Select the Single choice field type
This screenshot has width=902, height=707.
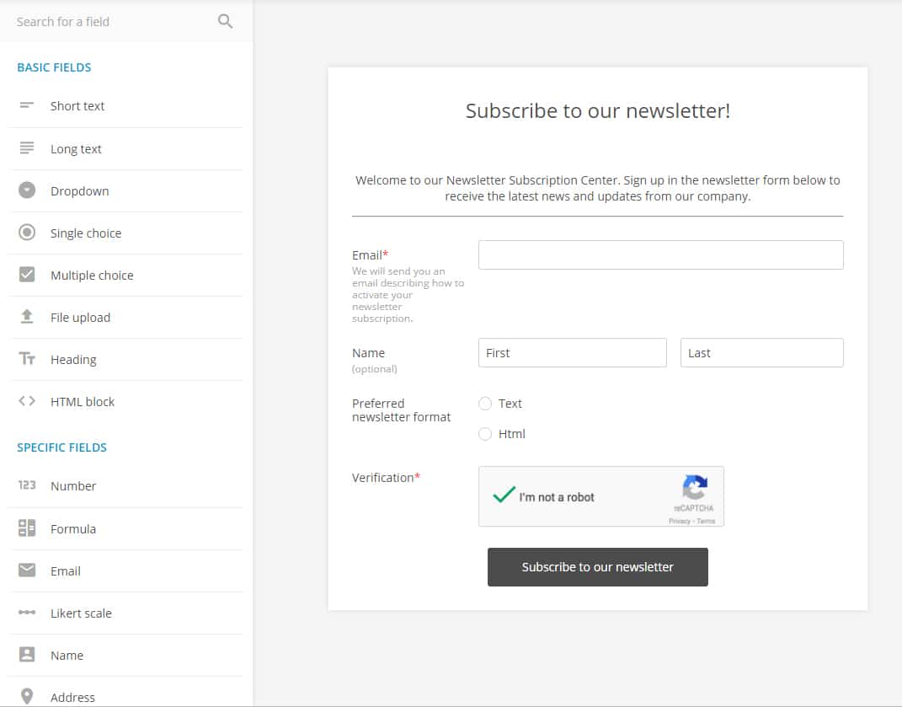pos(85,233)
